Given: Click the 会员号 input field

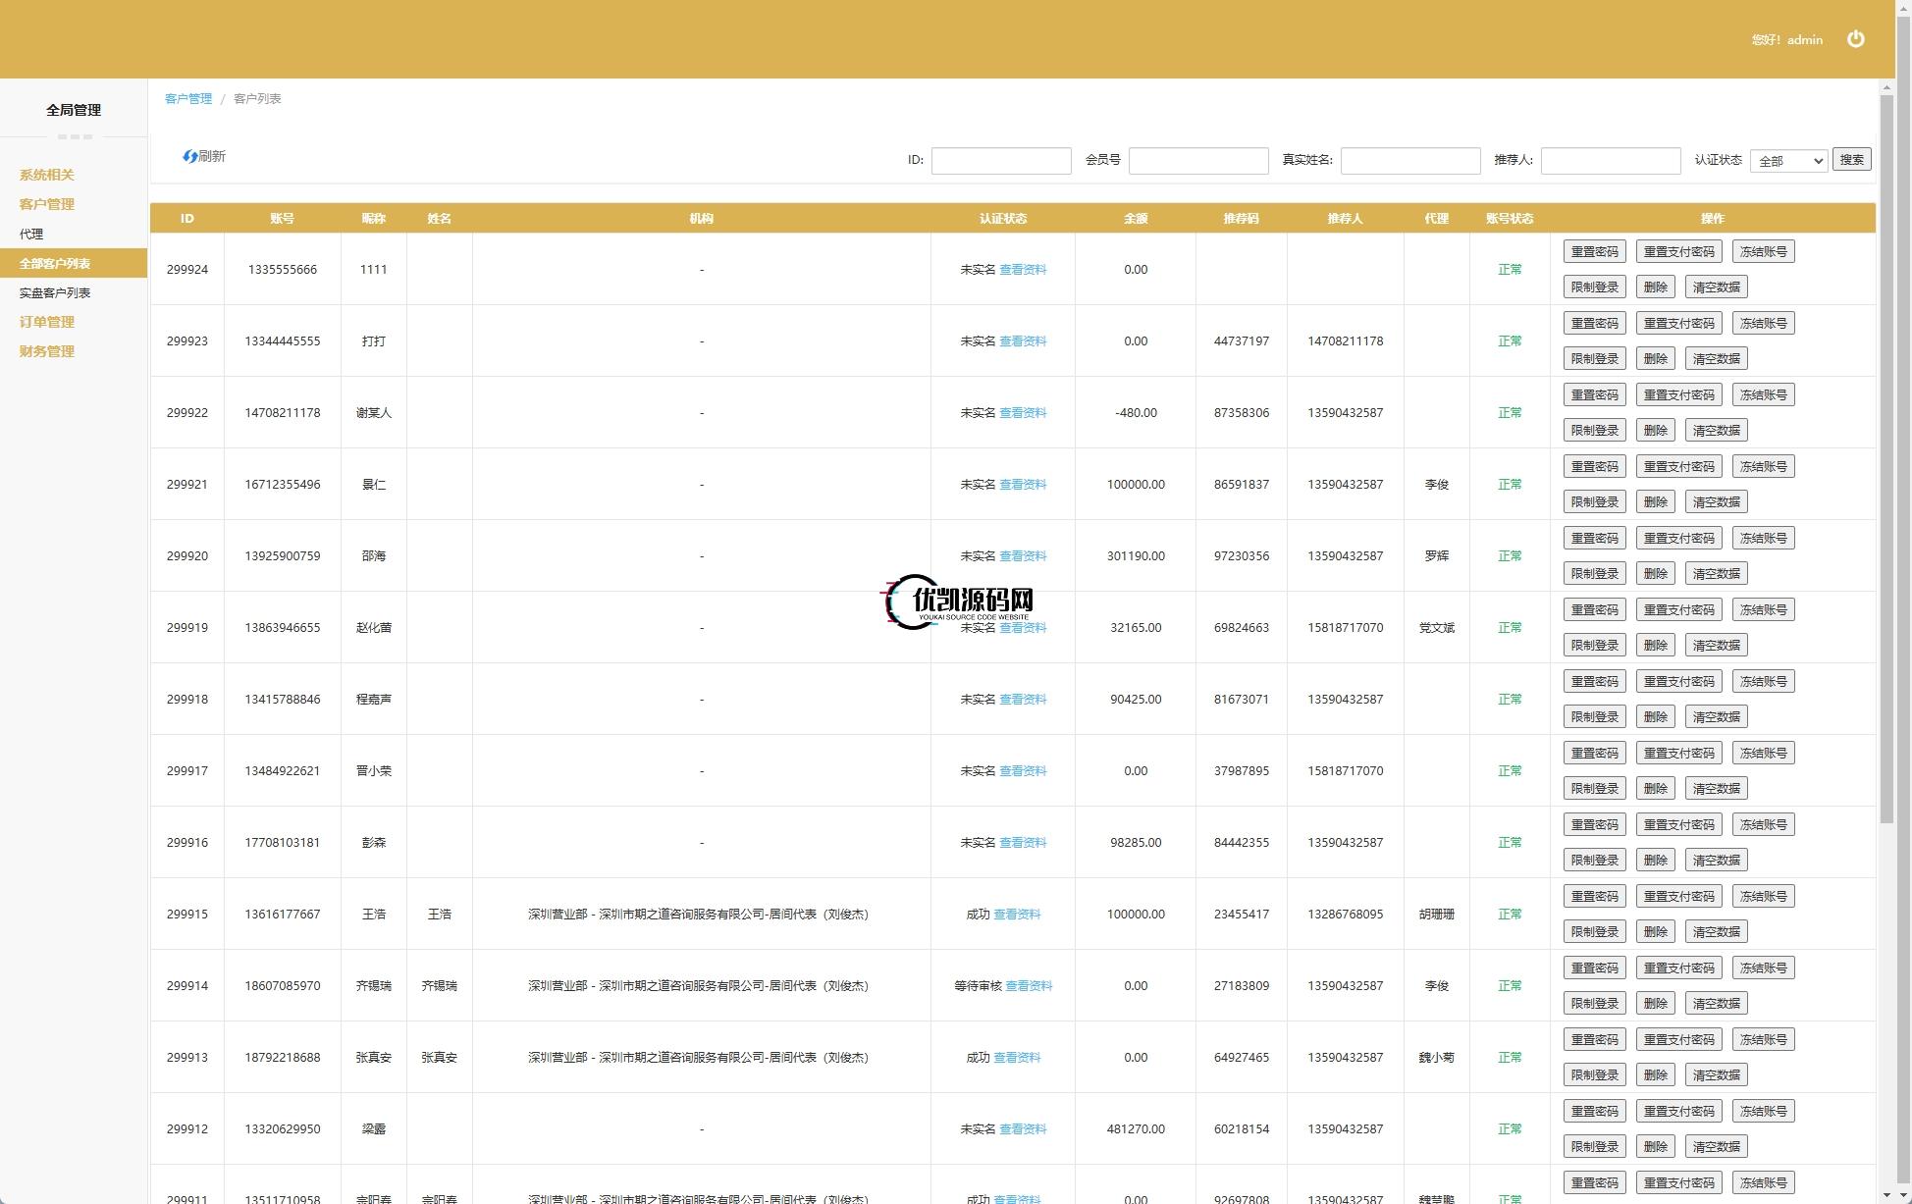Looking at the screenshot, I should click(1197, 161).
